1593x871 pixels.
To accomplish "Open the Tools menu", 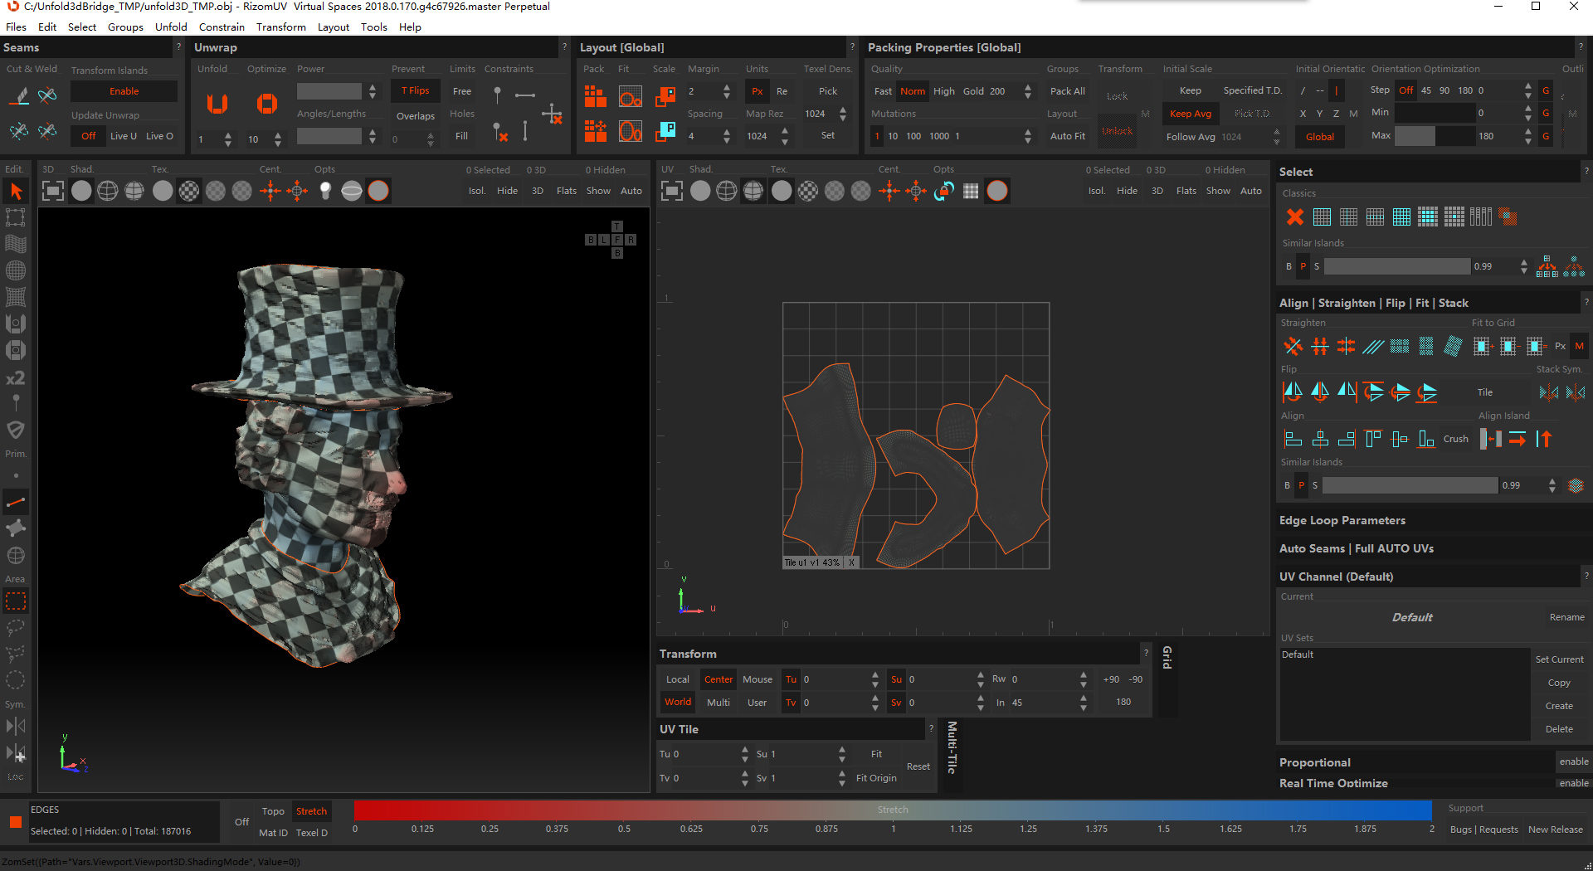I will [374, 27].
